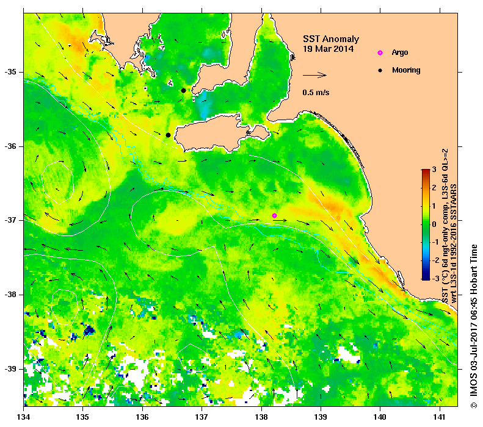Viewport: 483px width, 427px height.
Task: Click the mooring dot near Spencer Gulf mouth
Action: pos(184,90)
